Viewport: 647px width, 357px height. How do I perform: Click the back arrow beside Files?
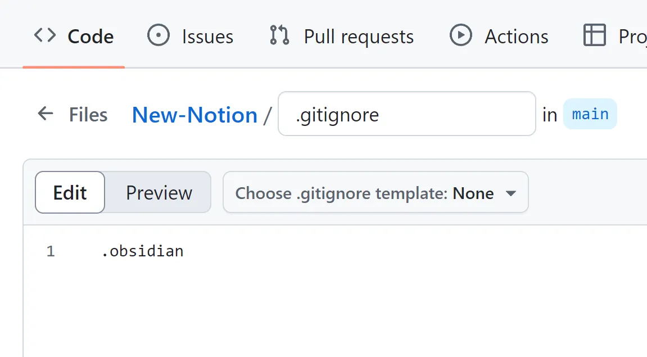pyautogui.click(x=46, y=114)
